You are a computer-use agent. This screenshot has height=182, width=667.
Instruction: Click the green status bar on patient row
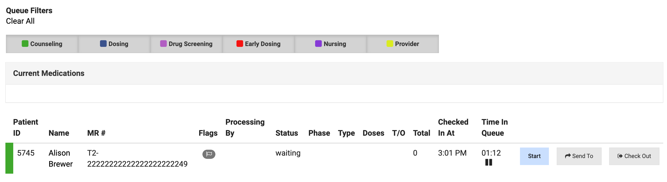pos(9,158)
